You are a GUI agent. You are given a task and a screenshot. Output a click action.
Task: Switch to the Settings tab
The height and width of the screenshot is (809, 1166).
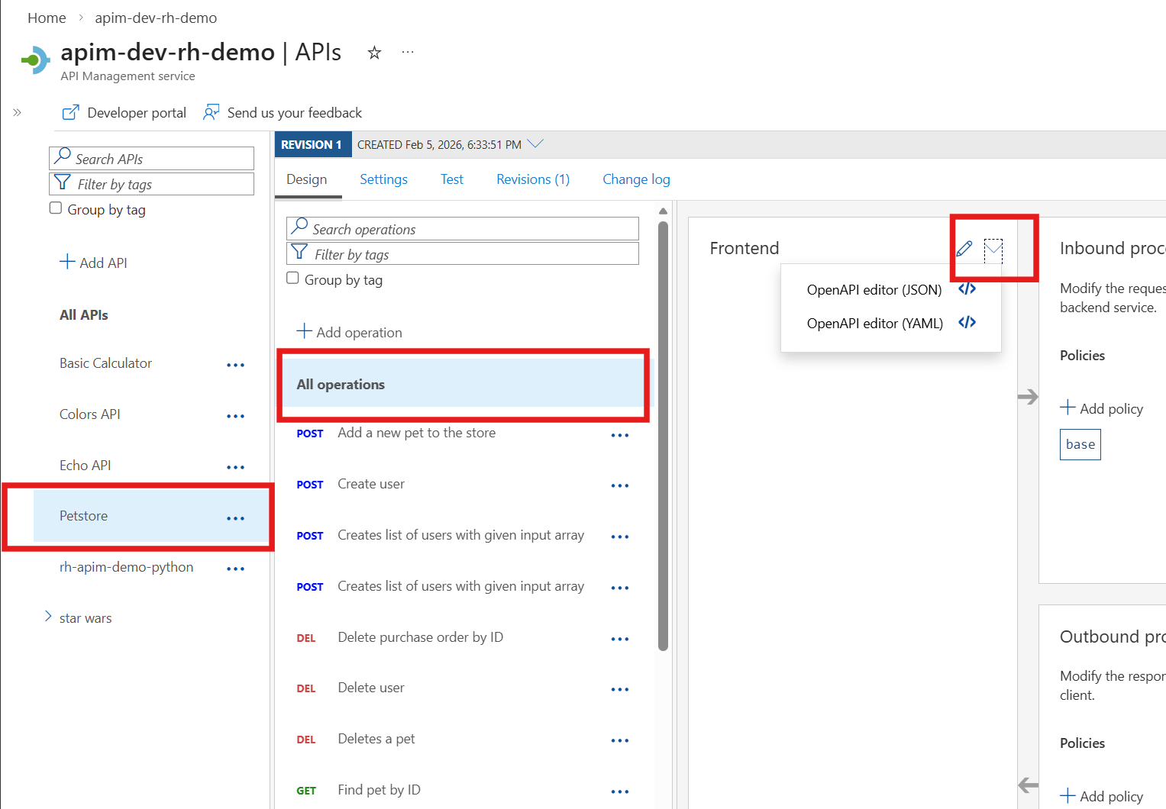tap(383, 179)
